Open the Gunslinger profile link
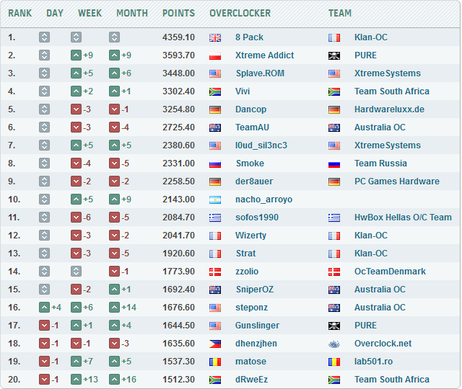This screenshot has width=462, height=389. pos(257,325)
